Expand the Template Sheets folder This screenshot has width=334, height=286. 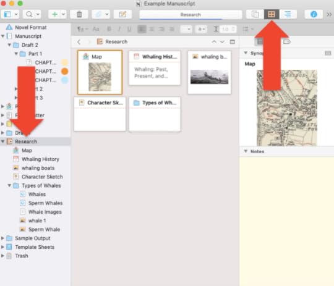coord(2,247)
